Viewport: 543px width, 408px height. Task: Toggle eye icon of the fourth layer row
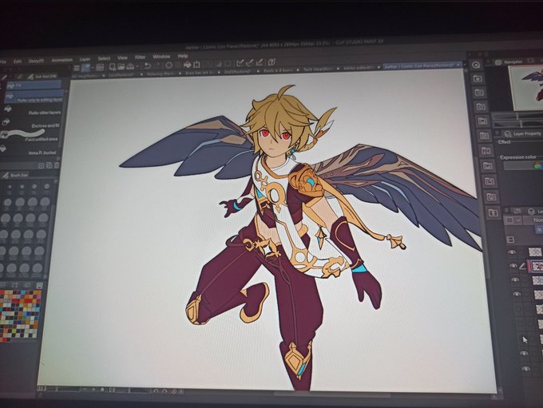tap(517, 294)
